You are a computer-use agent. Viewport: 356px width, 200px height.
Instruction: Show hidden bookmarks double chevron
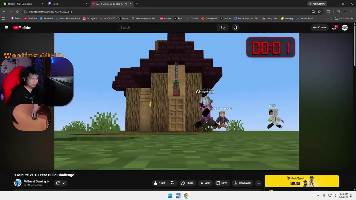(x=327, y=19)
